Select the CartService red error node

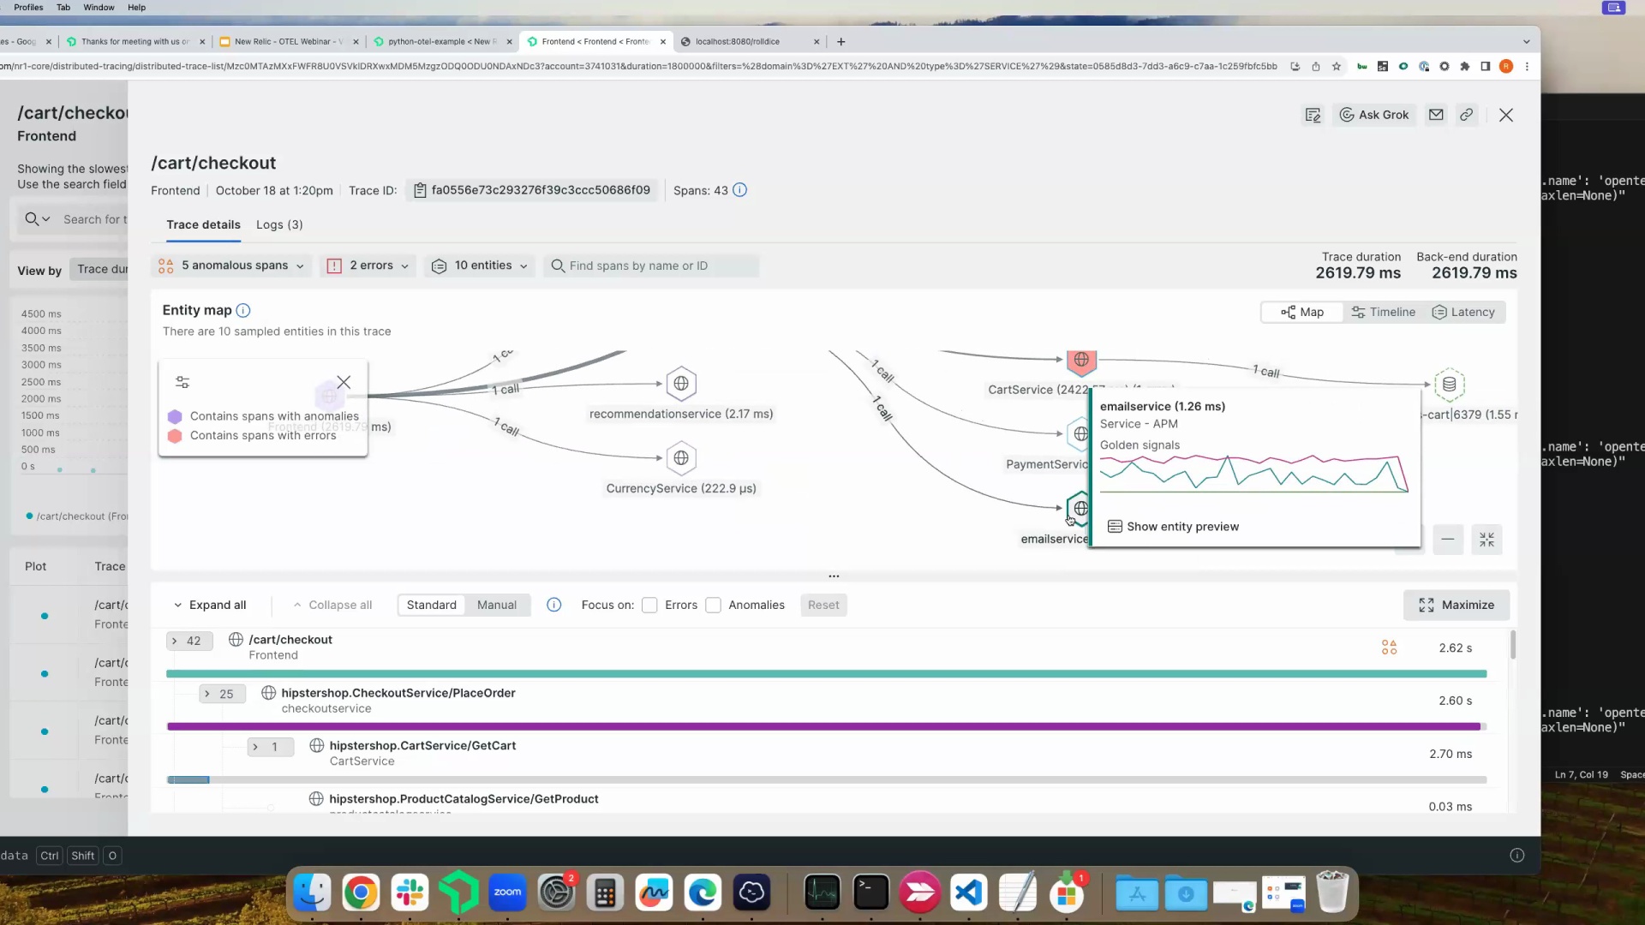click(x=1081, y=361)
